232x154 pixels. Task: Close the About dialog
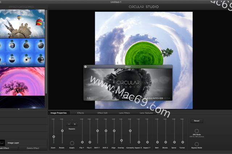tap(86, 67)
